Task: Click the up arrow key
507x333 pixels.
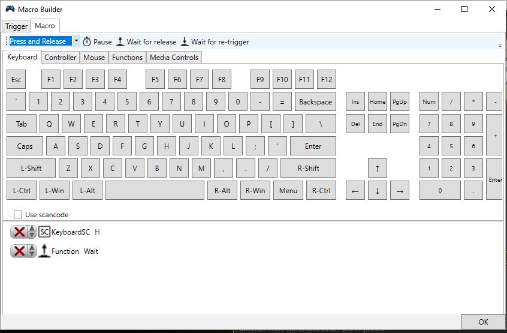Action: (377, 169)
